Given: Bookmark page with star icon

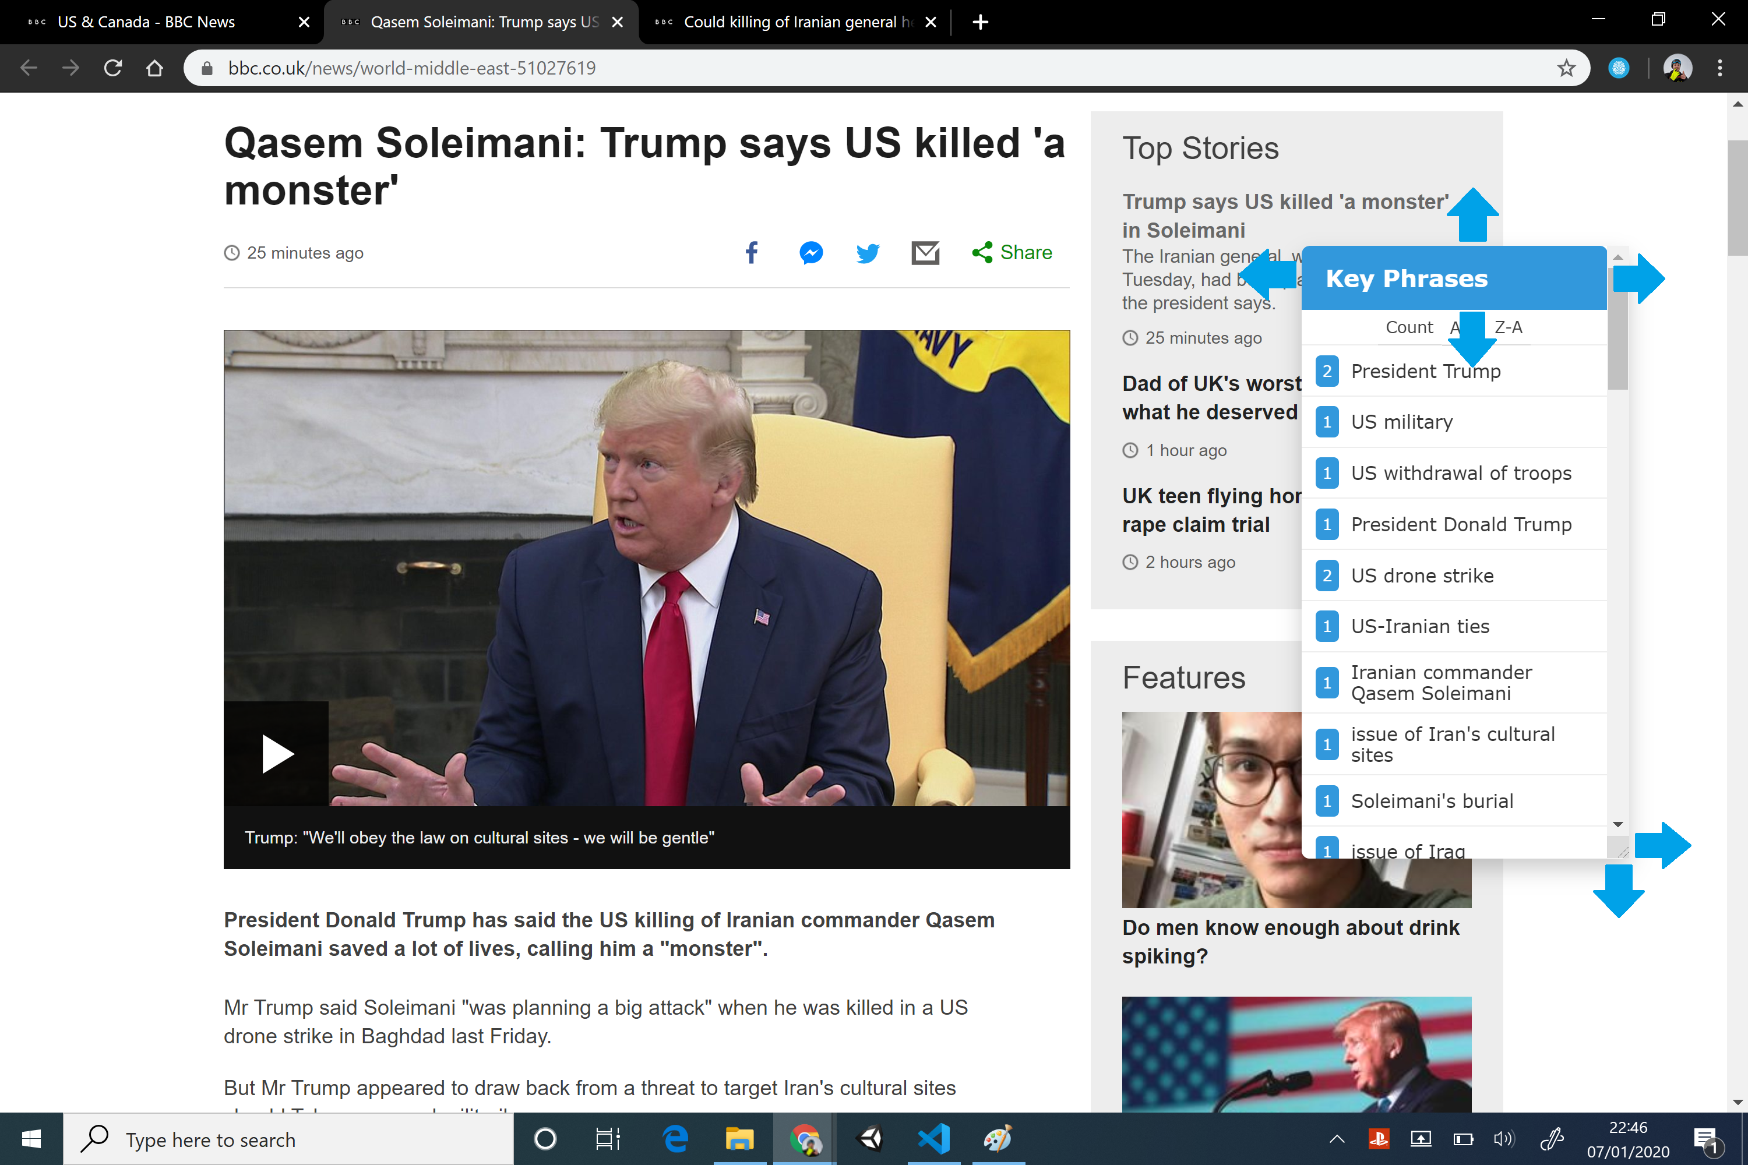Looking at the screenshot, I should tap(1566, 68).
